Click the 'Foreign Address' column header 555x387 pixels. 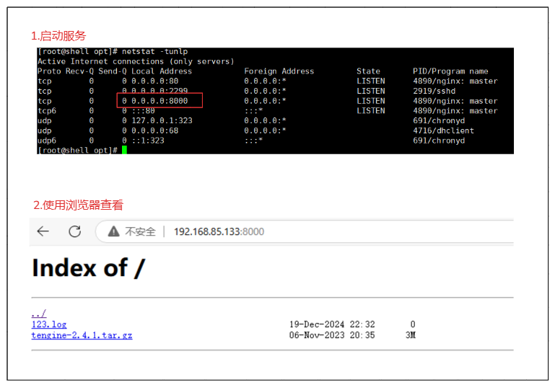[x=279, y=71]
